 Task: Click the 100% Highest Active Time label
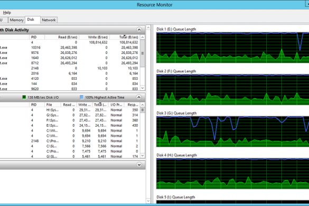click(x=105, y=97)
